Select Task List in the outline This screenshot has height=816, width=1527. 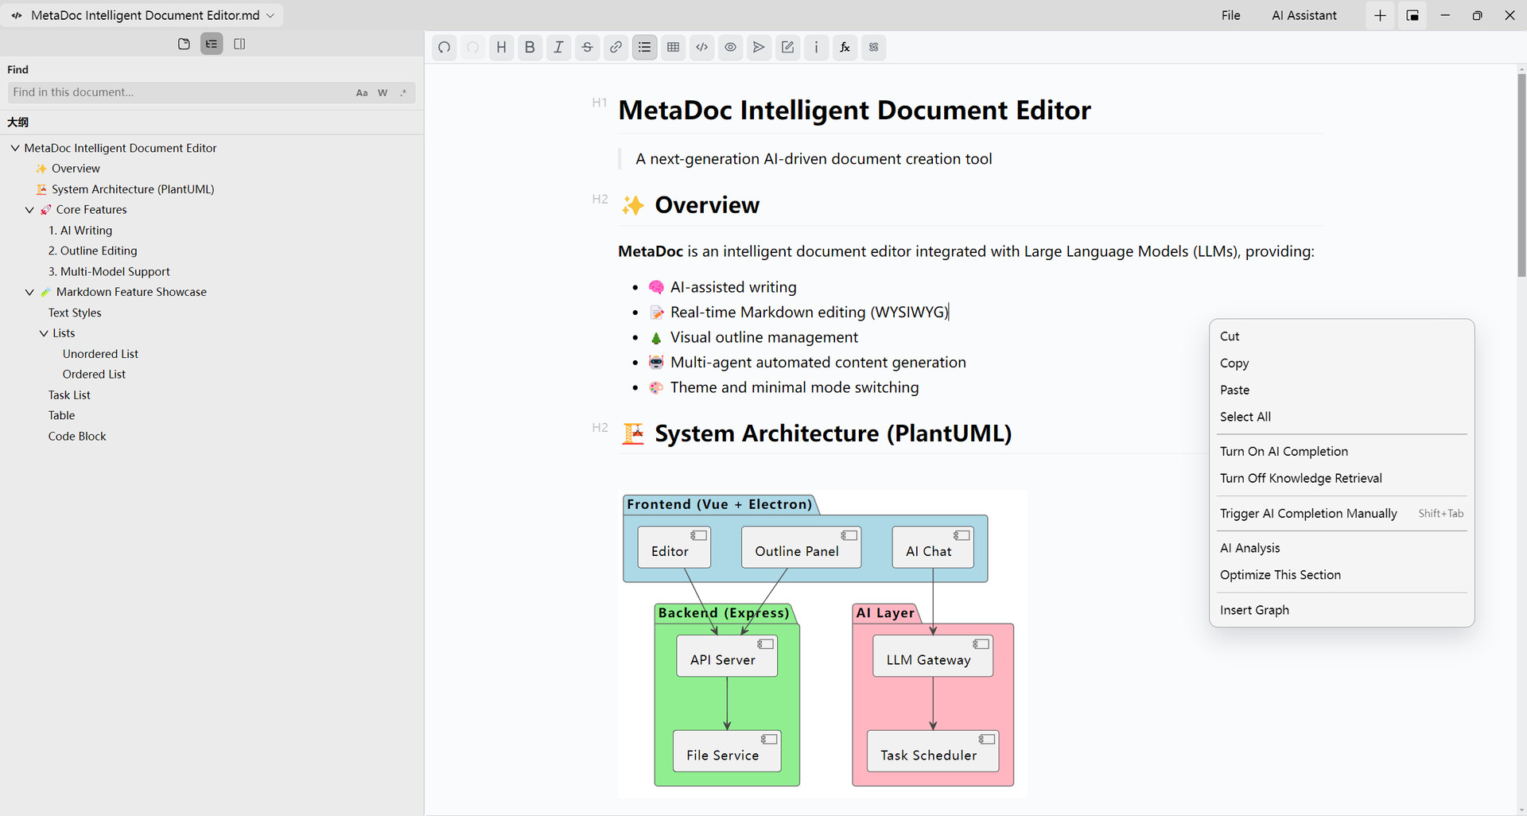click(69, 395)
